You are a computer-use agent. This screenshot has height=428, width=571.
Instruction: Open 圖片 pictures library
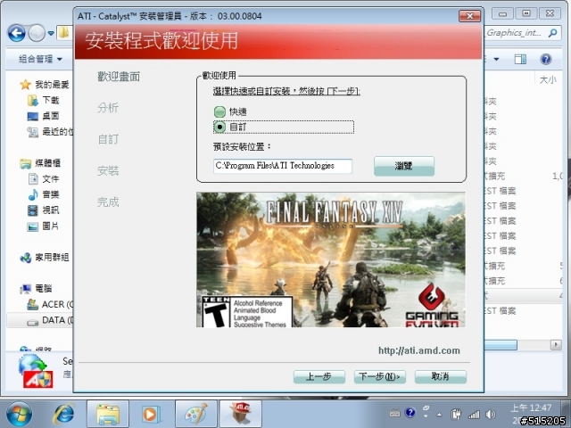tap(44, 226)
